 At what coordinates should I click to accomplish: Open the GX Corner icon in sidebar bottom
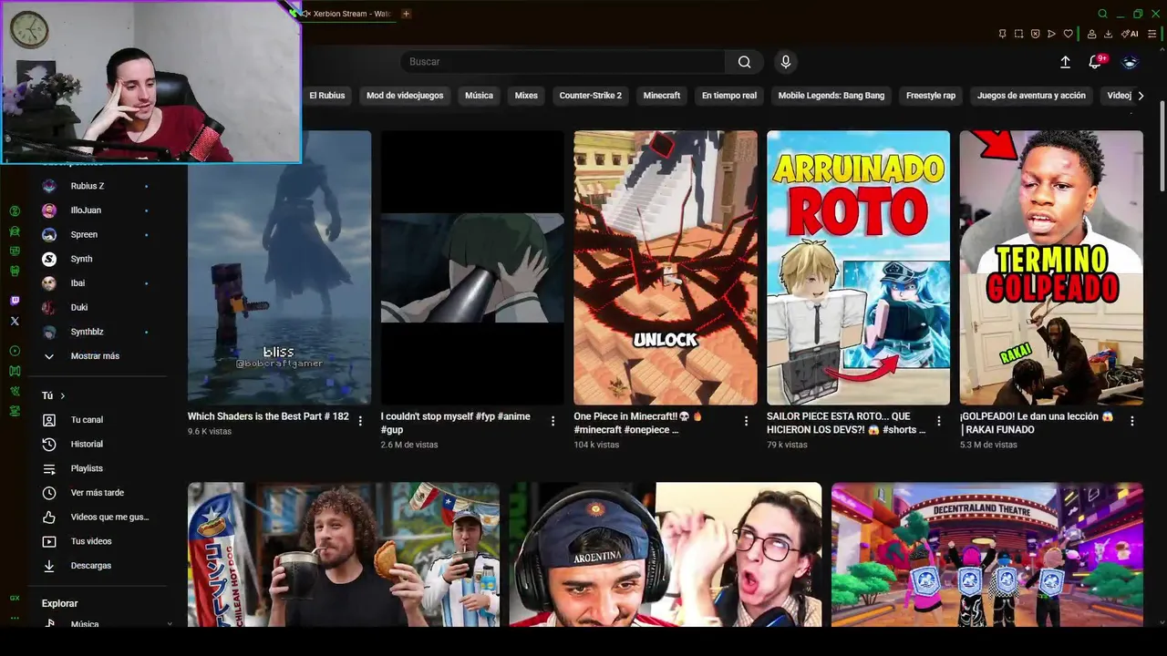[15, 598]
